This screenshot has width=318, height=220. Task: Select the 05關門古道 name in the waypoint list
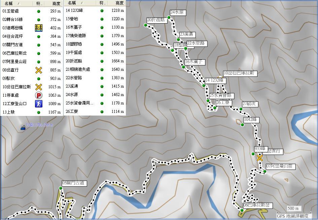click(12, 45)
